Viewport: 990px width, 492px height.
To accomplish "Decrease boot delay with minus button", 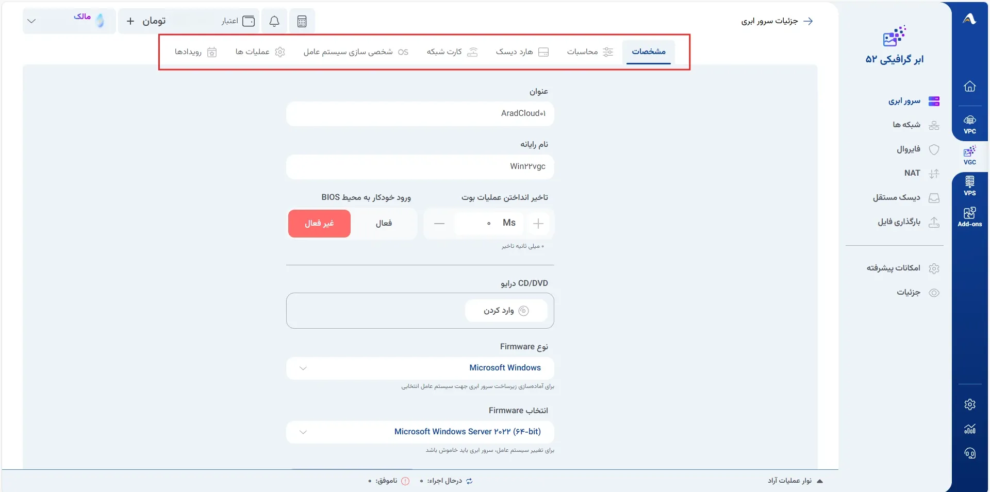I will tap(439, 223).
